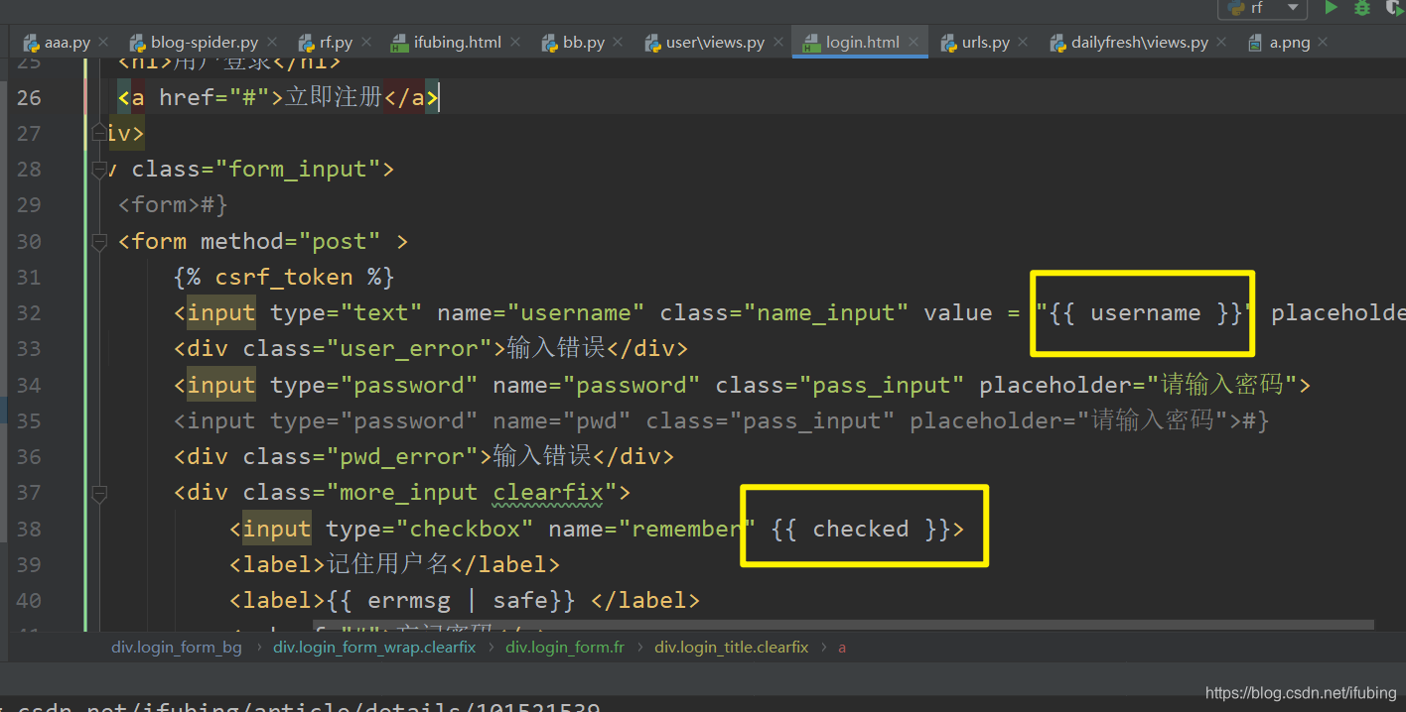Click '{{ errmsg | safe}}' on line 40
The image size is (1406, 712).
coord(451,601)
